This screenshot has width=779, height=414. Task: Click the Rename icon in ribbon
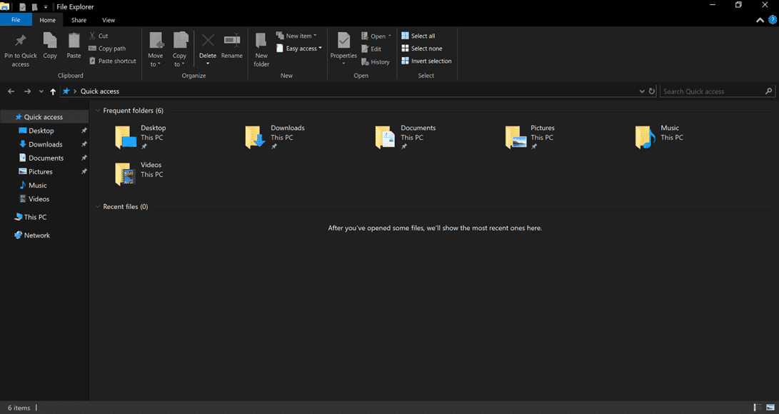(231, 41)
